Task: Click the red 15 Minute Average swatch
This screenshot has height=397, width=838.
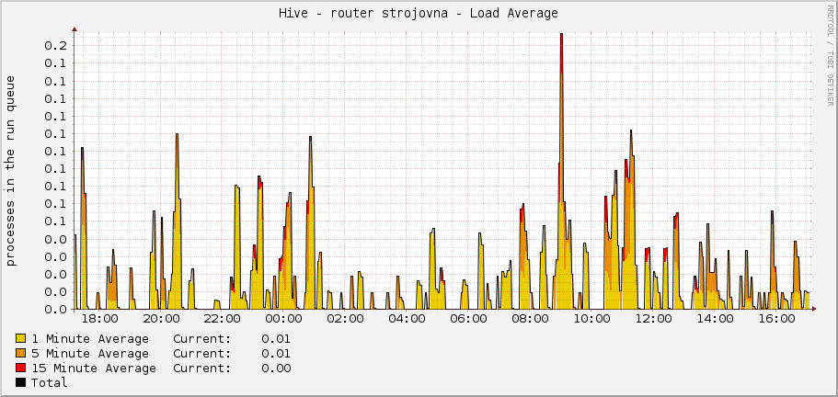Action: coord(21,369)
